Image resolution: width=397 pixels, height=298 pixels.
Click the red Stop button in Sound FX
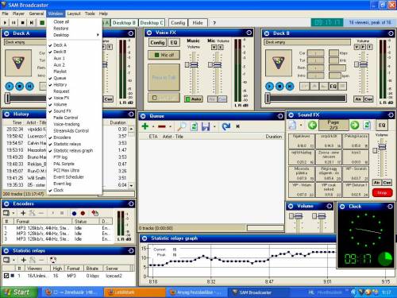click(382, 192)
